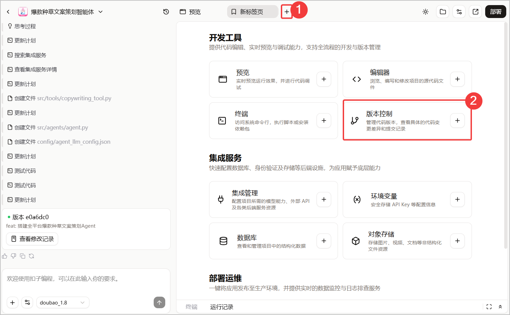Click 版本 e0a6dc0 title
This screenshot has height=315, width=510.
tap(31, 217)
